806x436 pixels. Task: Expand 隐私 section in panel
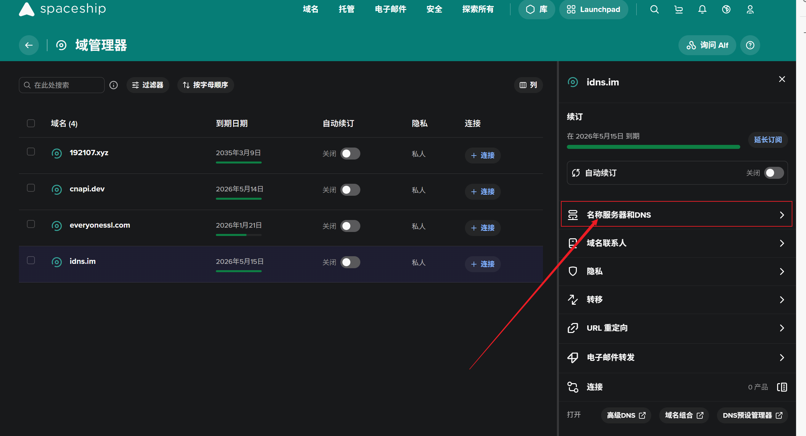(676, 272)
